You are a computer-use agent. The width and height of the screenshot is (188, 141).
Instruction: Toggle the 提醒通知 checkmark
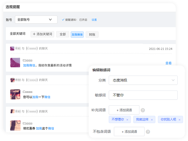[x=63, y=19]
